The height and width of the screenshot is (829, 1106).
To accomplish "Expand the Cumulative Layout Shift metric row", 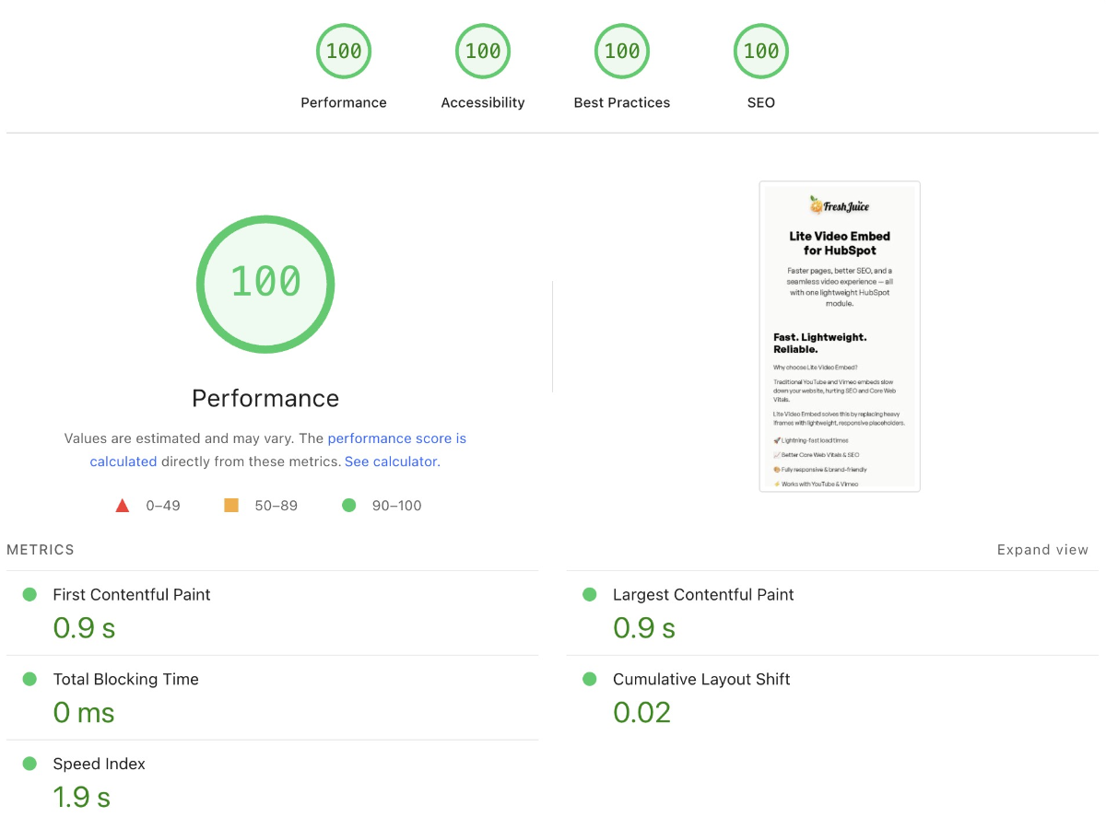I will 701,679.
